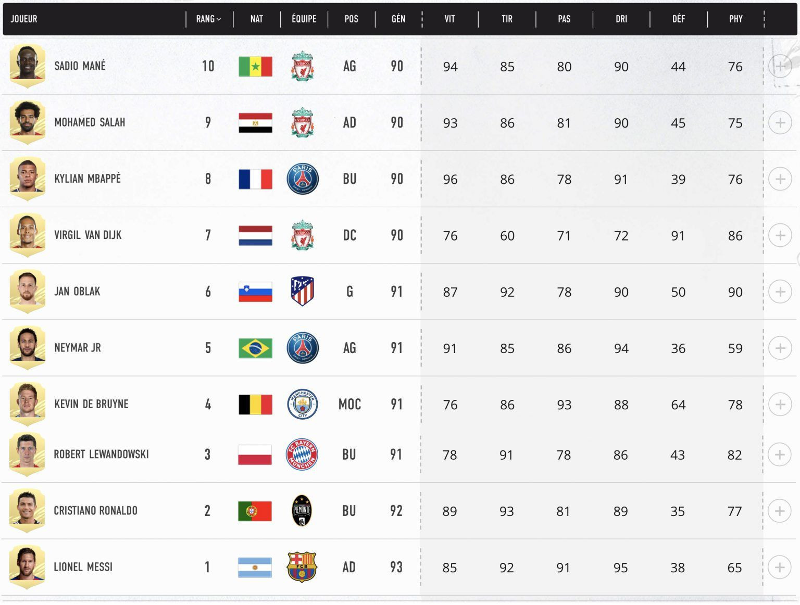The image size is (800, 605).
Task: Click the Brazil flag next to Neymar Jr
Action: tap(255, 348)
